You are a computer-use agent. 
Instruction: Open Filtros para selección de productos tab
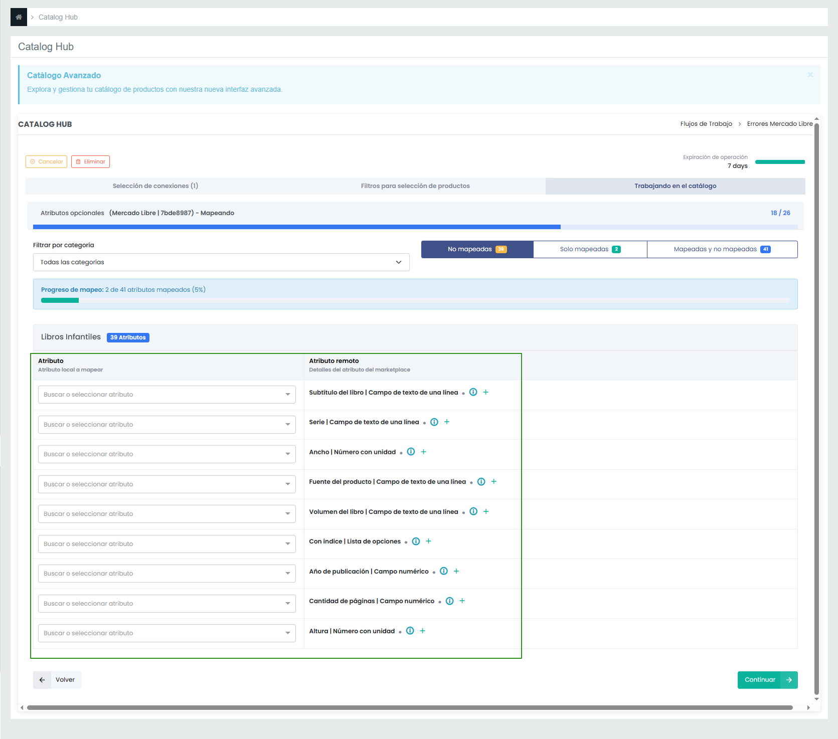click(x=415, y=186)
